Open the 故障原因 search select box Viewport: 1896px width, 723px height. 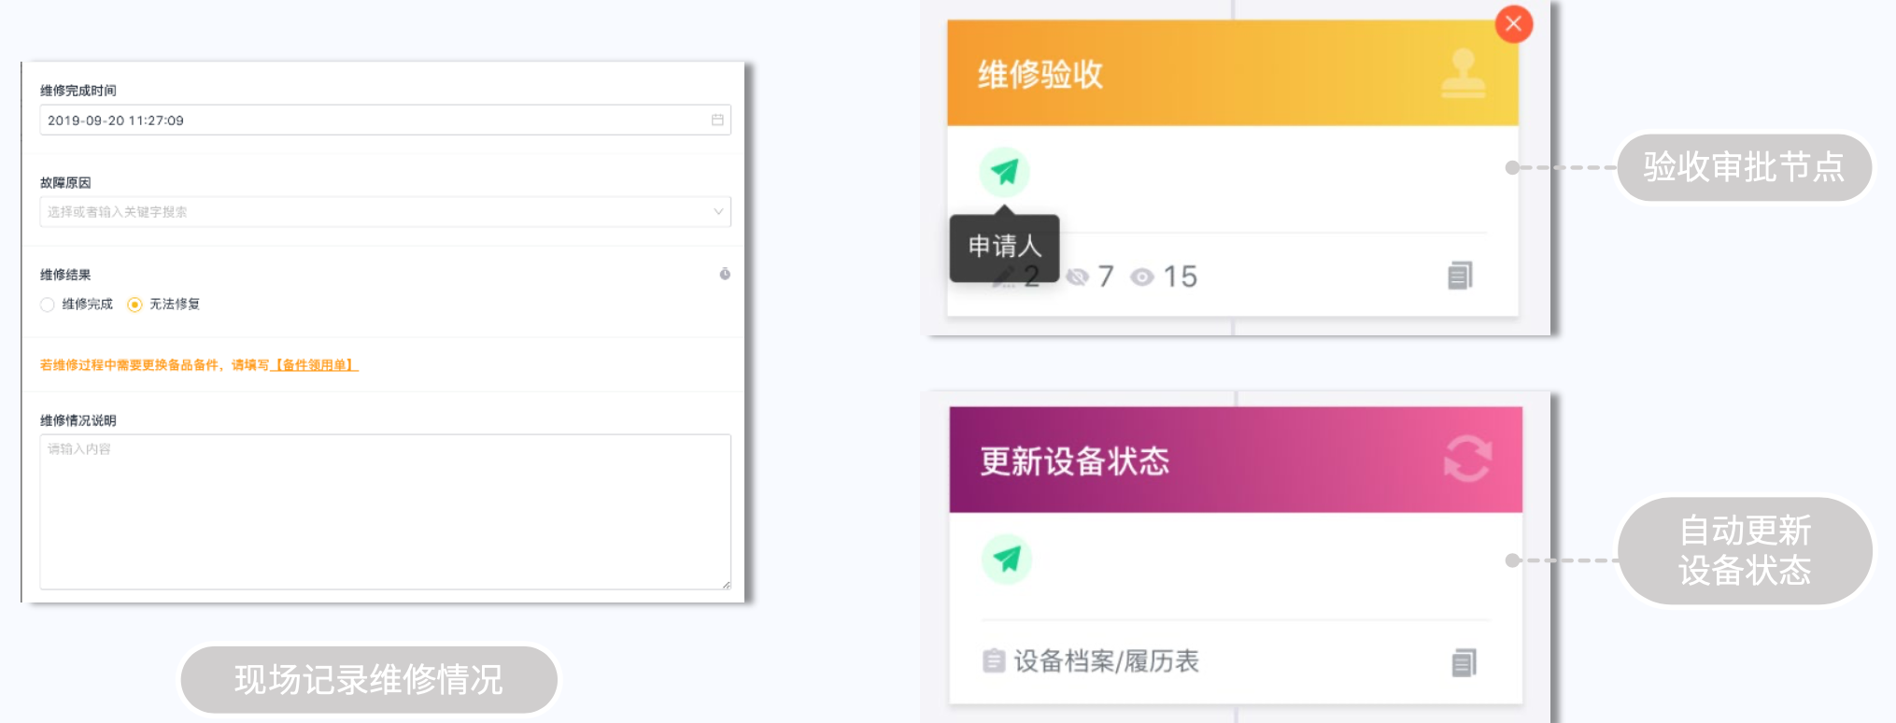click(385, 211)
